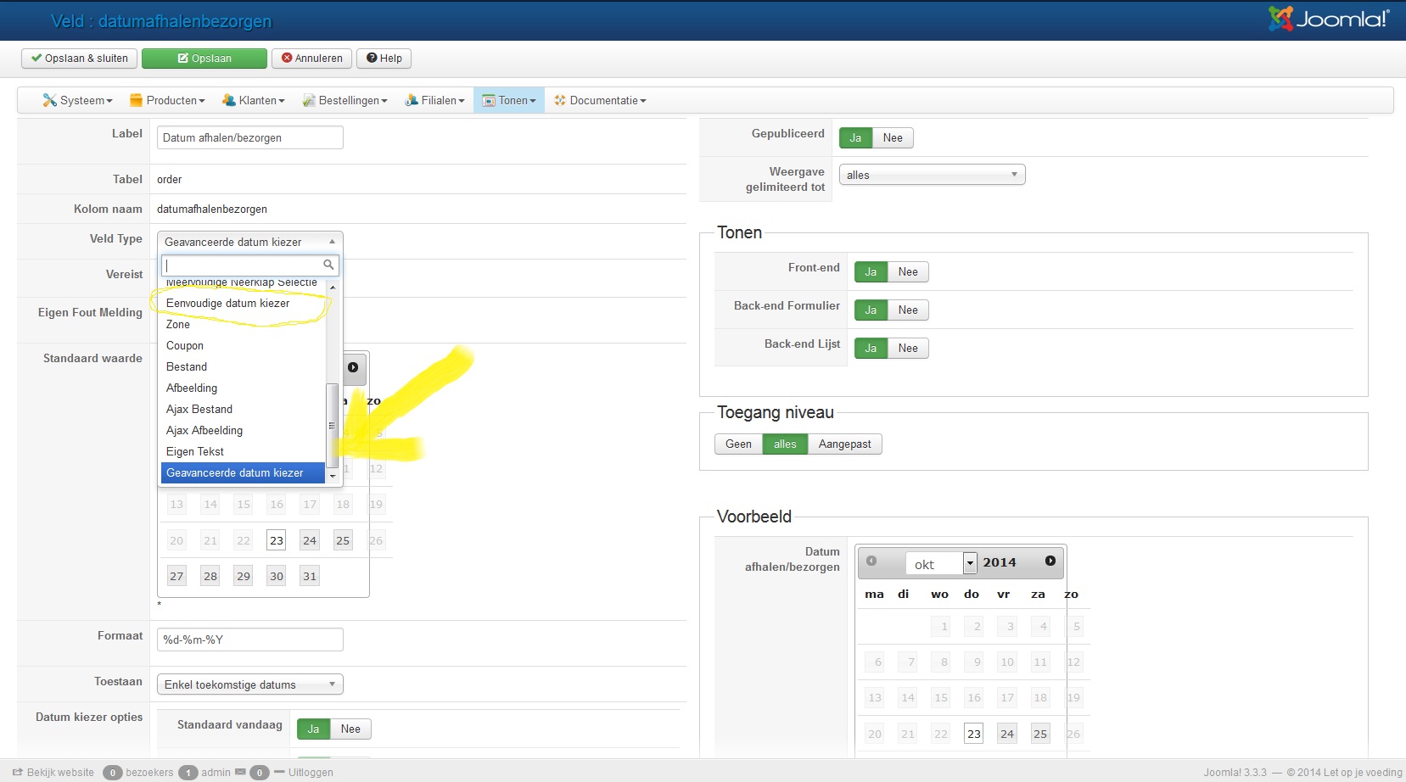This screenshot has width=1406, height=782.
Task: Click the Tabel value order
Action: (170, 180)
